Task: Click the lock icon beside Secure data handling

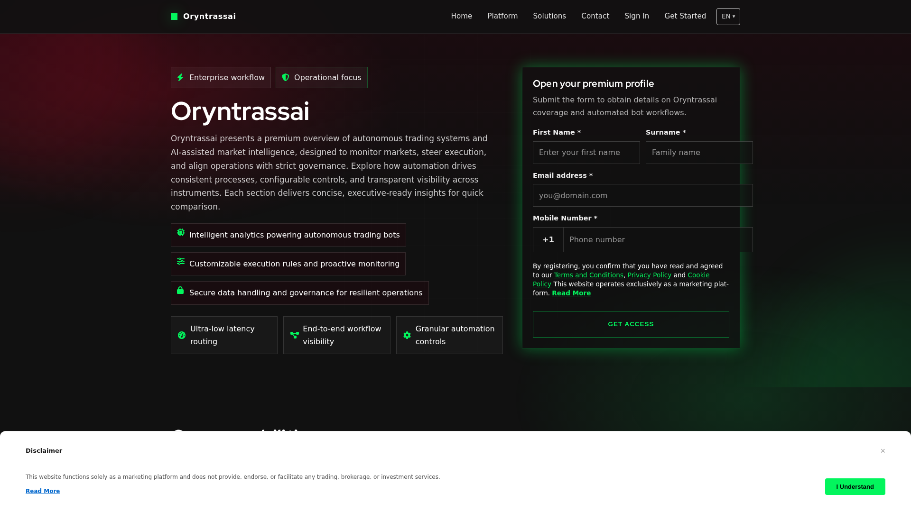Action: 180,290
